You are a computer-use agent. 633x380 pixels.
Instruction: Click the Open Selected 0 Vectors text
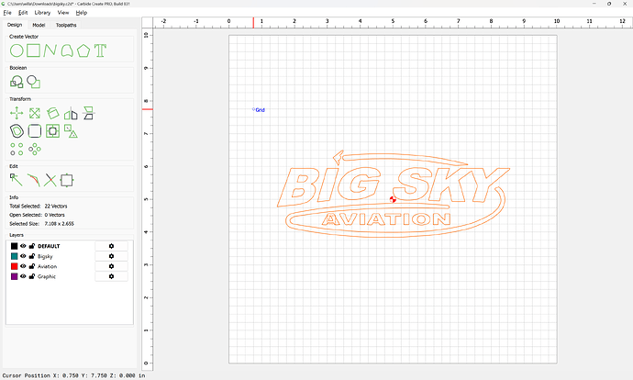pyautogui.click(x=37, y=215)
